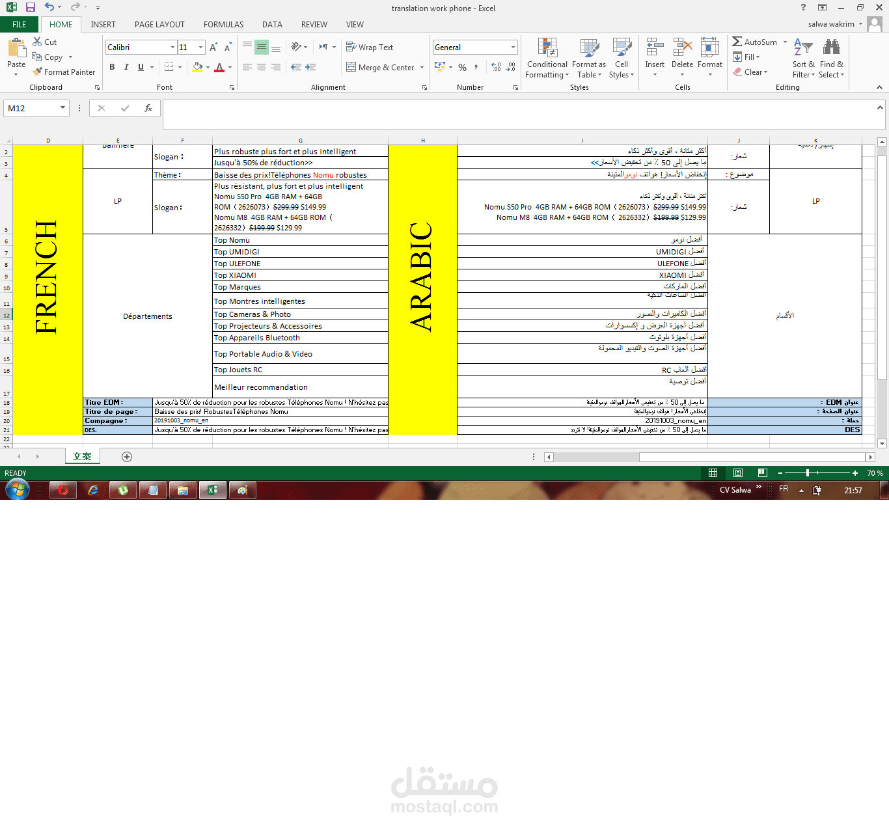Click the Insert Function fx icon
This screenshot has height=833, width=889.
(148, 108)
